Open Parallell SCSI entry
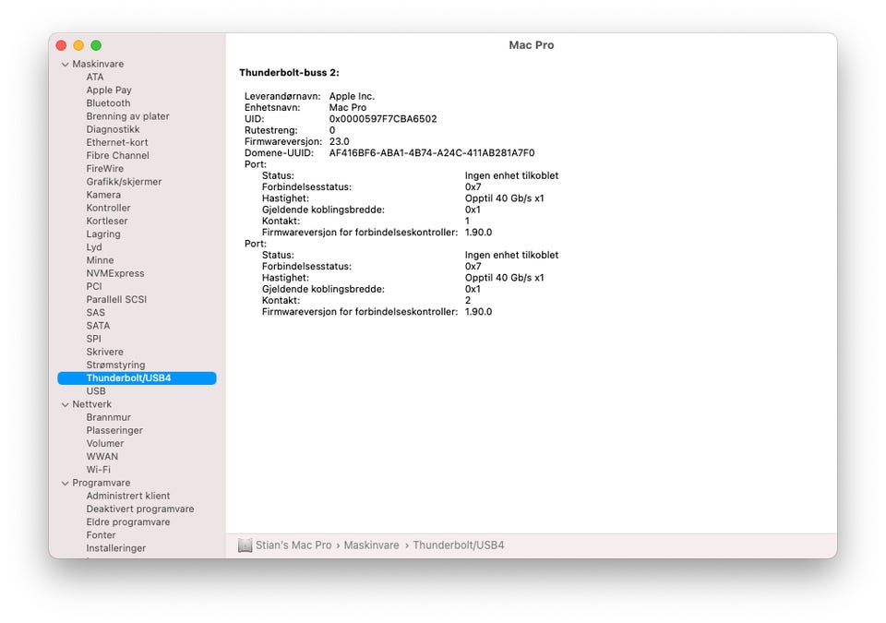 tap(116, 299)
